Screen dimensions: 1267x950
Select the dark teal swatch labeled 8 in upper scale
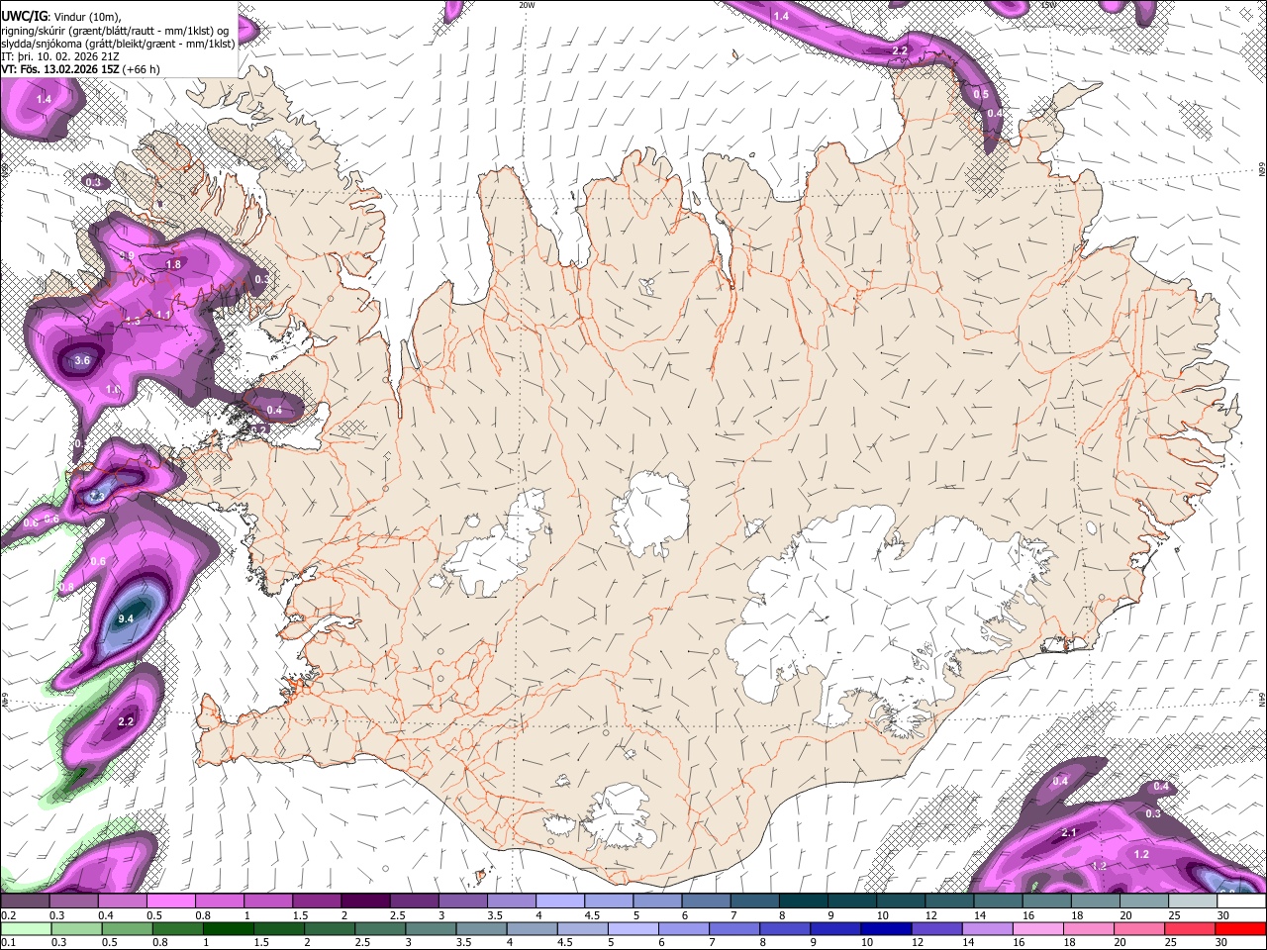coord(803,901)
